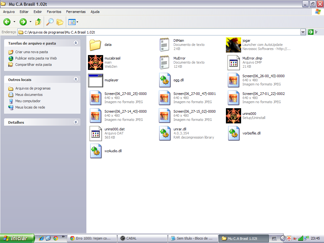Click the Iniciar start button
This screenshot has width=324, height=243.
17,238
